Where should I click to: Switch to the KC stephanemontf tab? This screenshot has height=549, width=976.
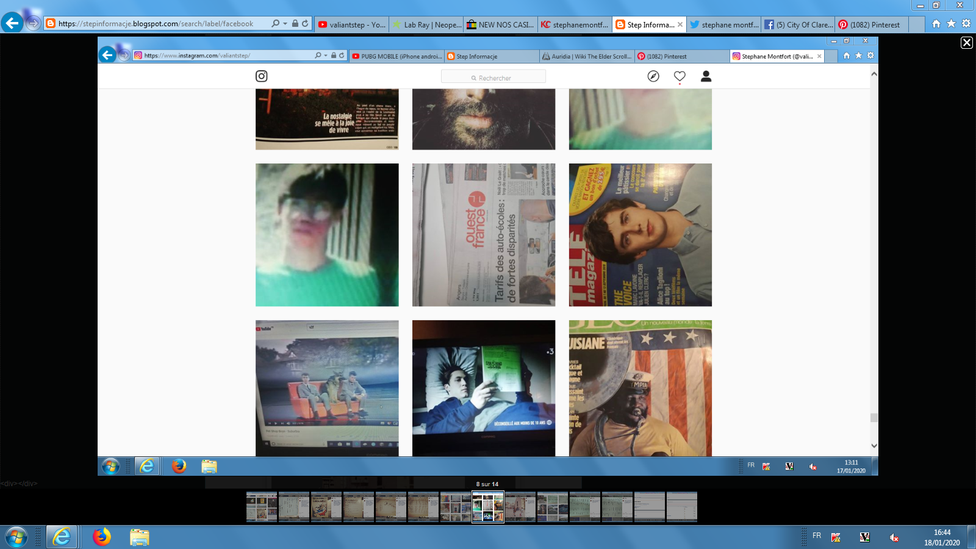pyautogui.click(x=575, y=24)
